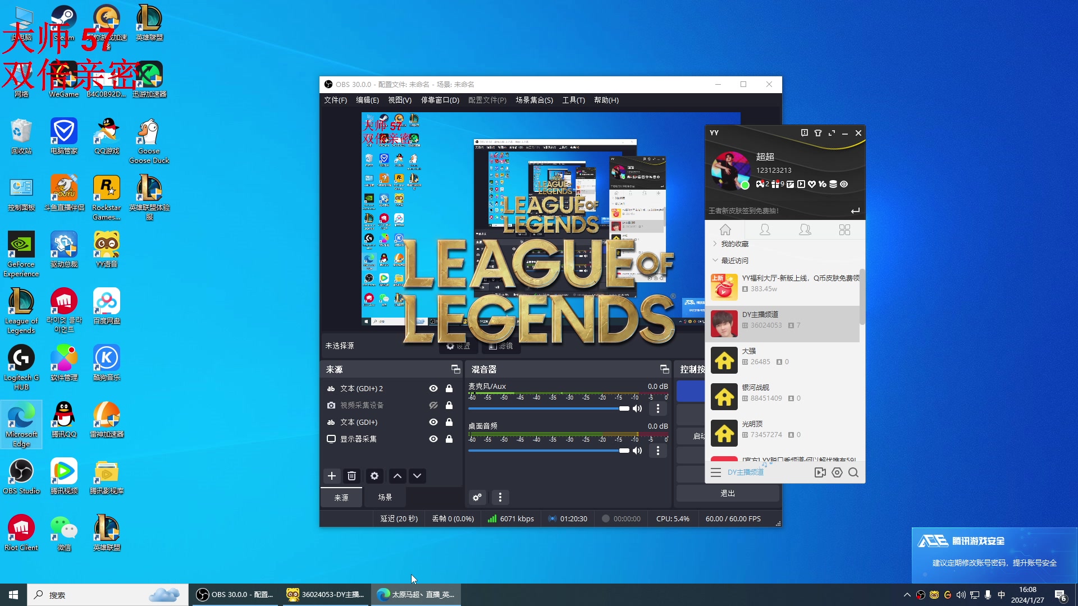Hide the 文本 (GDI+) source

point(433,422)
